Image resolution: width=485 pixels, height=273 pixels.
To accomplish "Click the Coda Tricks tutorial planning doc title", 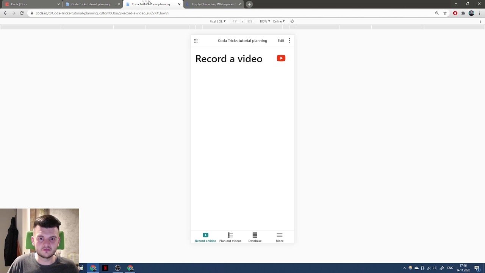I will (242, 41).
